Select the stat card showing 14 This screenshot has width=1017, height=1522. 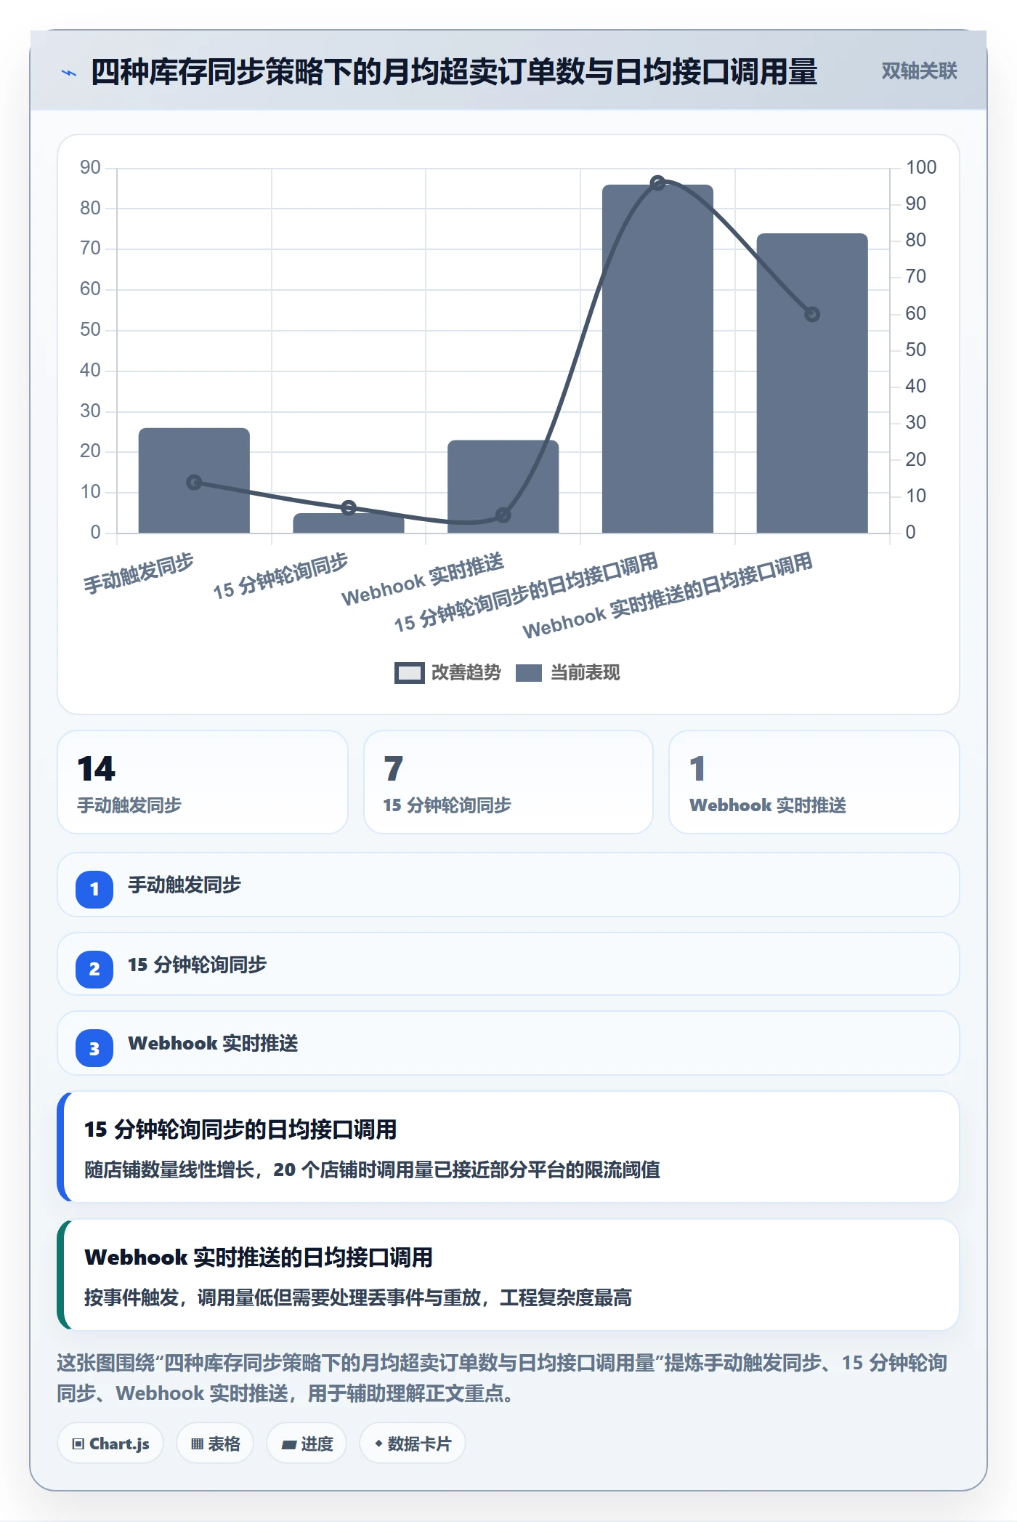203,782
